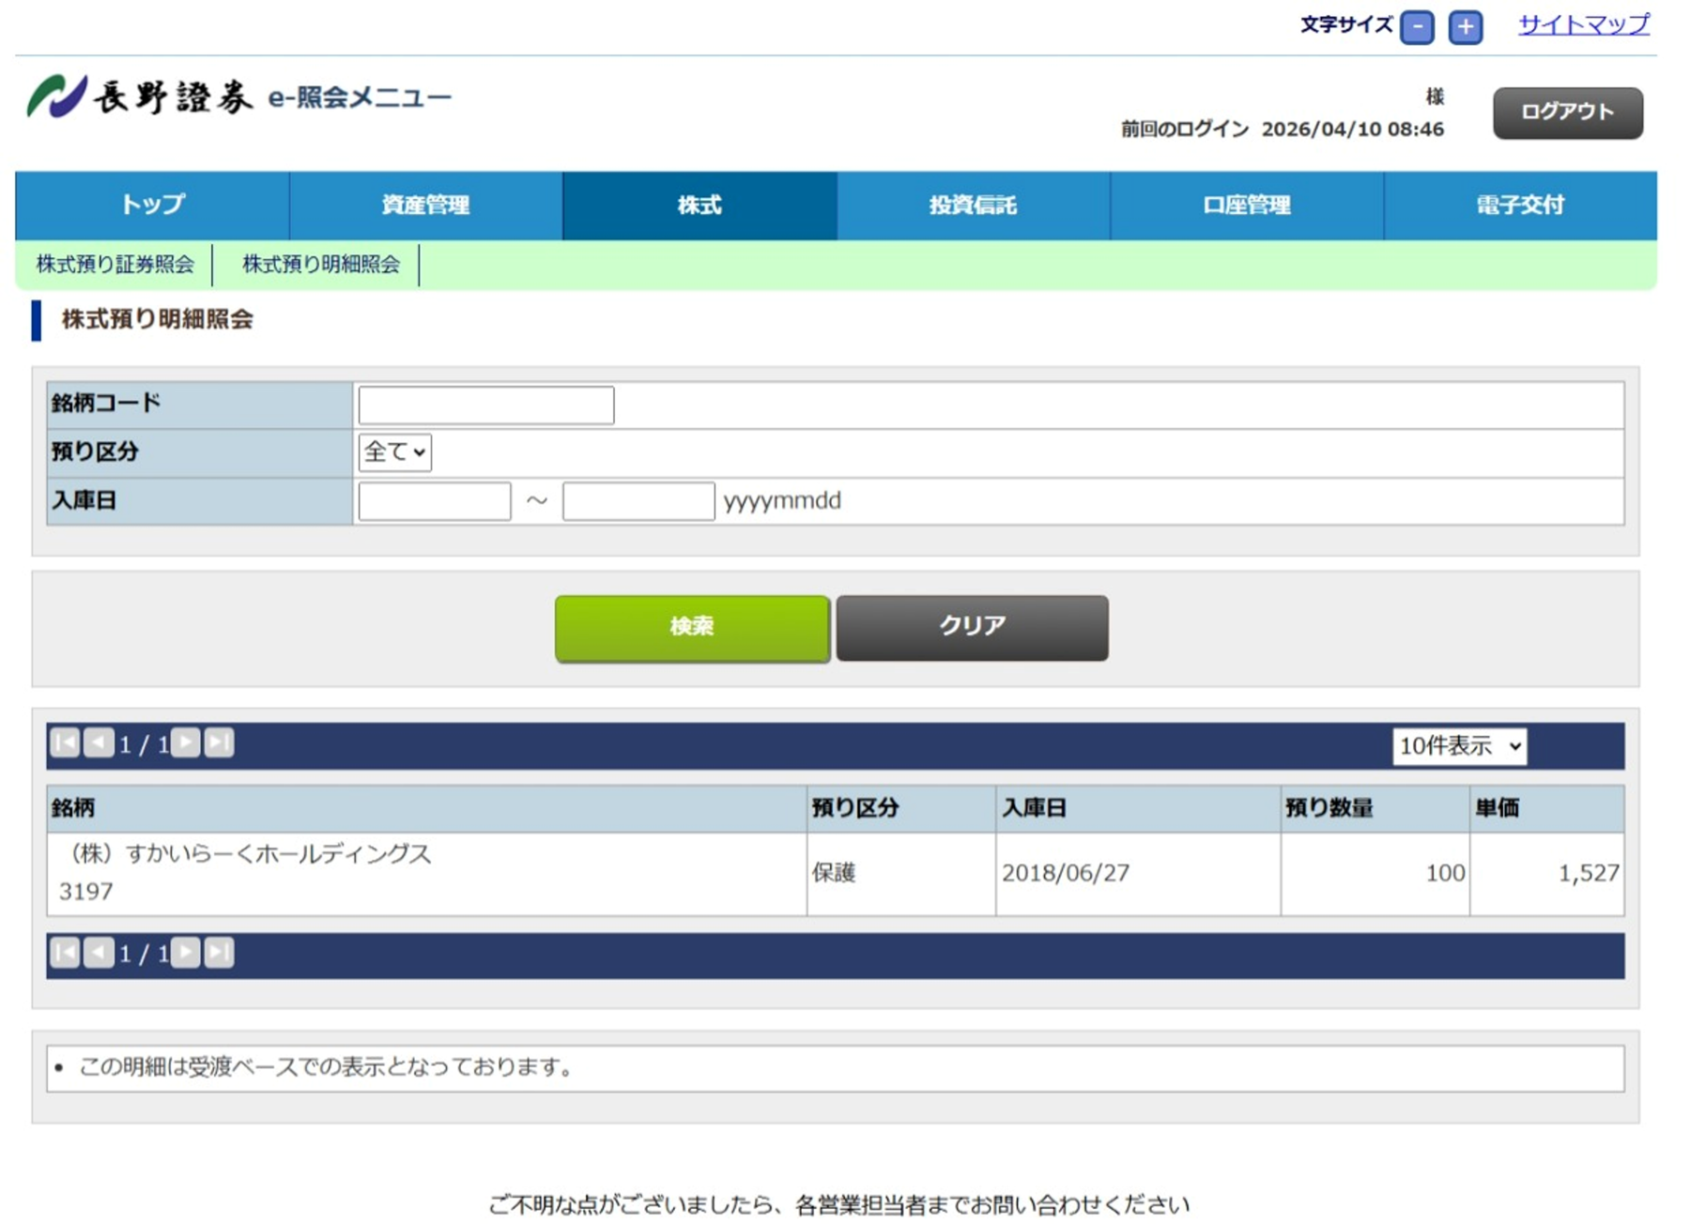Click the クリア button
The image size is (1690, 1224).
(x=972, y=628)
